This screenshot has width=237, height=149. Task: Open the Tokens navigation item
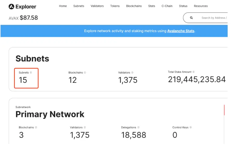pos(115,6)
